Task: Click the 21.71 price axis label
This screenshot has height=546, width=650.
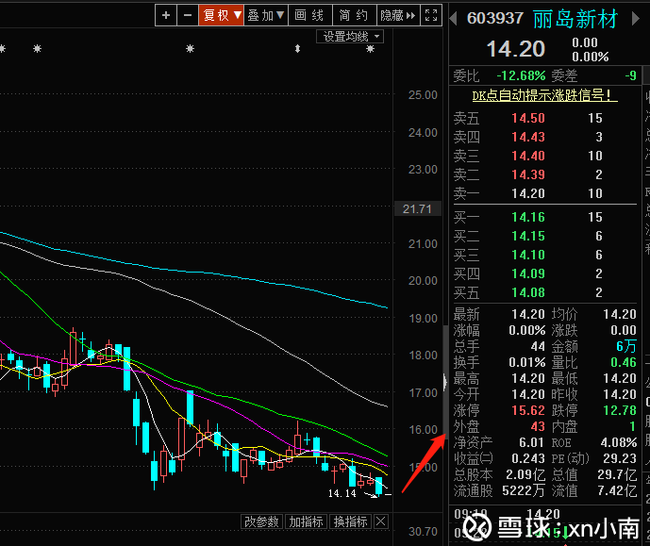Action: 417,208
